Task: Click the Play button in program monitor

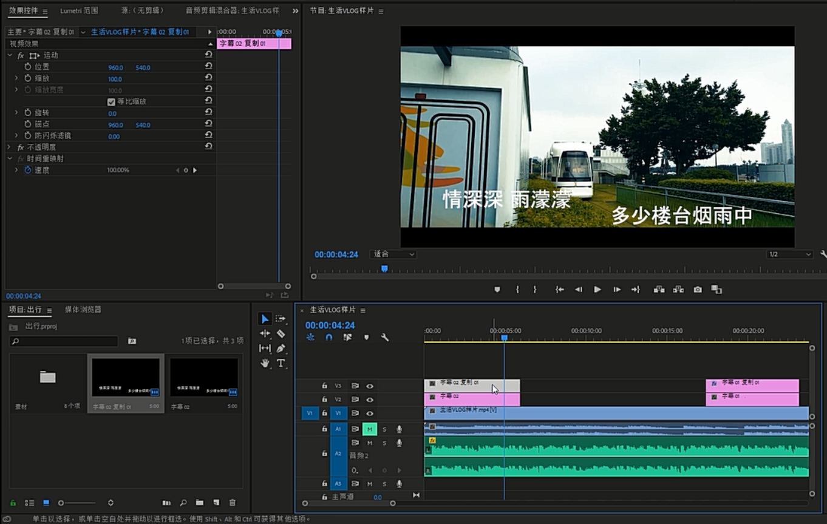Action: (597, 290)
